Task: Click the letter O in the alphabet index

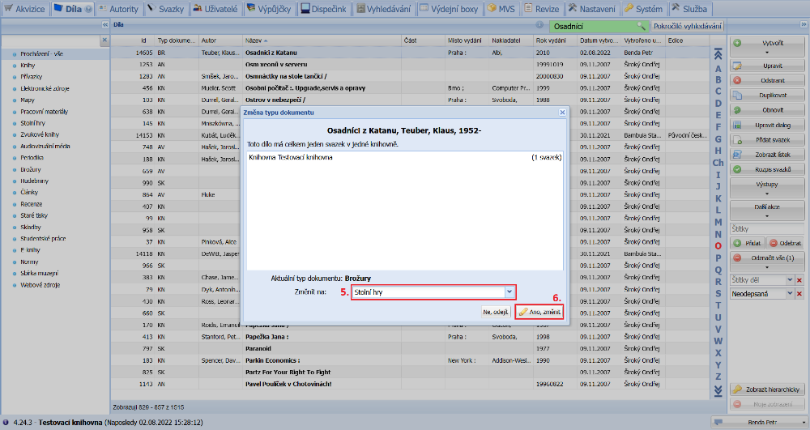Action: point(718,245)
